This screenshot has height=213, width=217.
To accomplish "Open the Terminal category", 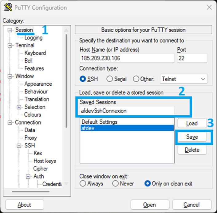I will pyautogui.click(x=25, y=45).
